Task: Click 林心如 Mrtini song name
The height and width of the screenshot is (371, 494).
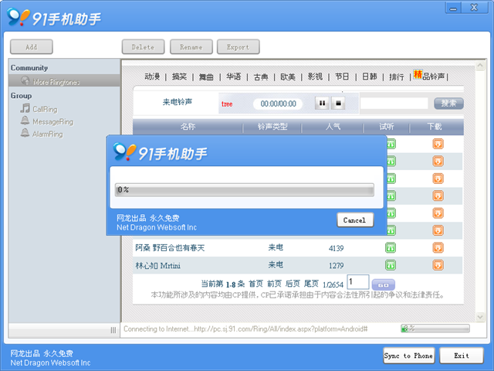Action: [157, 265]
